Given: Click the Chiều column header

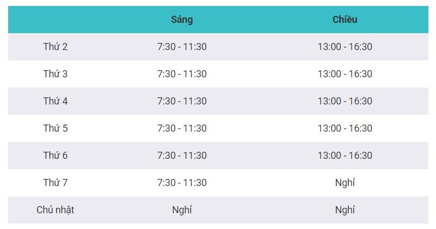Looking at the screenshot, I should [345, 20].
